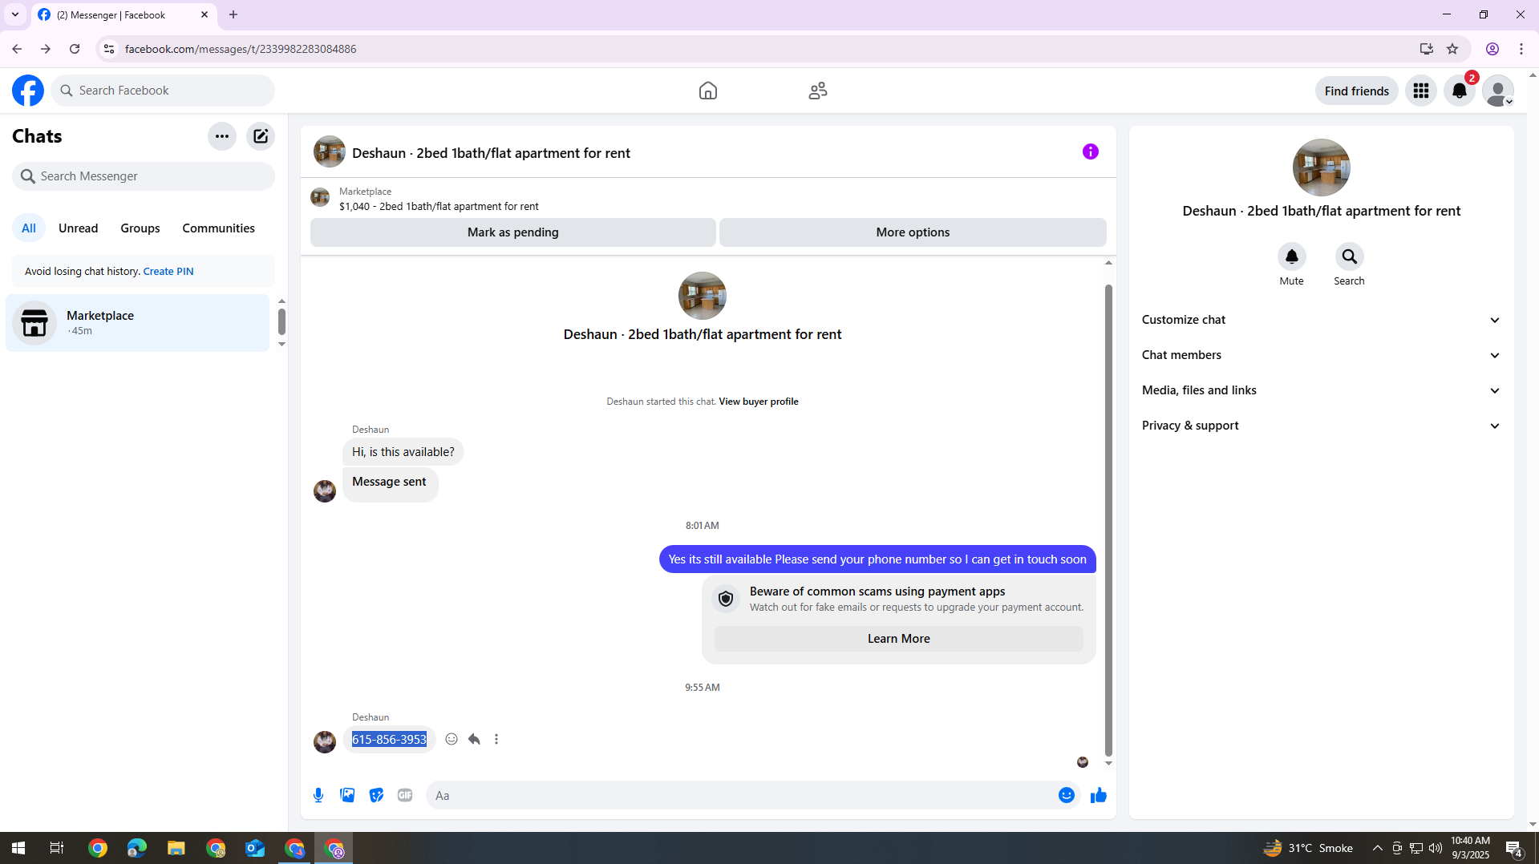Open the Facebook menu grid icon
1539x864 pixels.
[x=1421, y=91]
